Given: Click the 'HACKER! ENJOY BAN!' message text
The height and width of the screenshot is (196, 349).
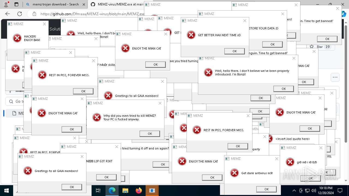Looking at the screenshot, I should (x=32, y=38).
